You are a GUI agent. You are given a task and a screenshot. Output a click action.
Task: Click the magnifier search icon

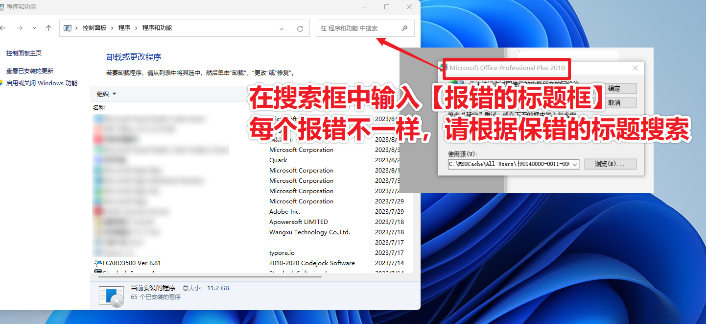tap(405, 28)
